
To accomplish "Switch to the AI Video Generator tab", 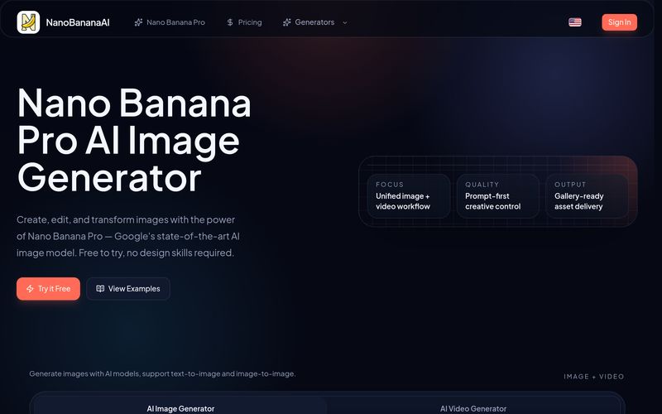I will (473, 408).
